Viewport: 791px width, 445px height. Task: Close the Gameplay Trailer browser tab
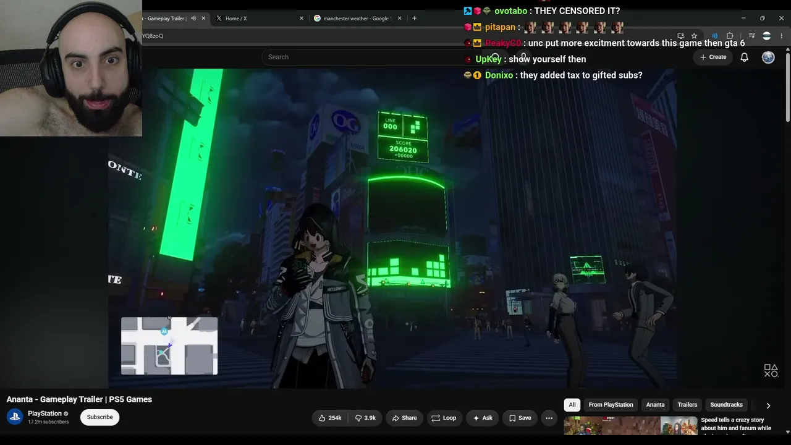(x=203, y=19)
